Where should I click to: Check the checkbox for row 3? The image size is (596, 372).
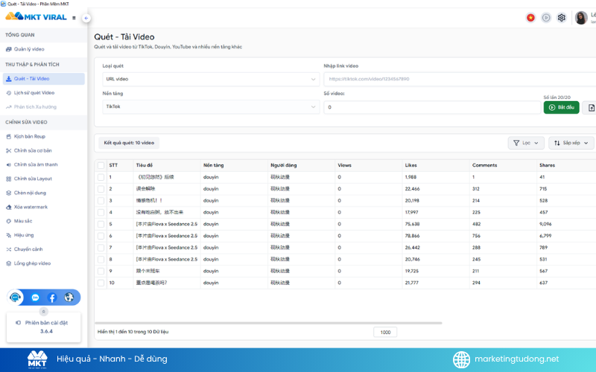click(x=101, y=201)
